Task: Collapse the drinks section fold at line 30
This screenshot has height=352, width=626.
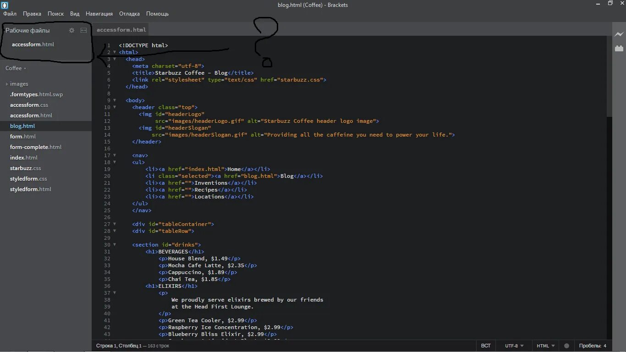Action: click(115, 245)
